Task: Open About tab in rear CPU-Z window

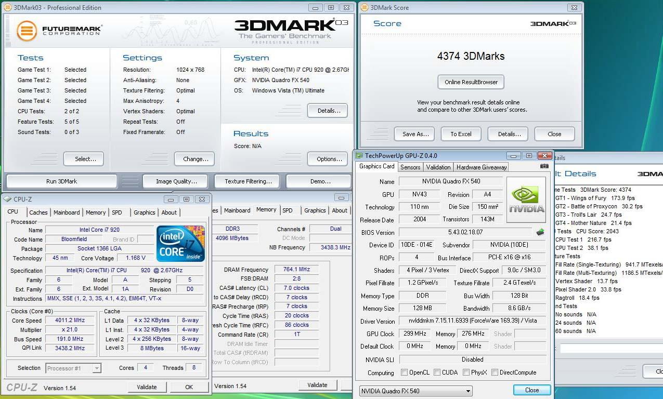Action: tap(340, 210)
